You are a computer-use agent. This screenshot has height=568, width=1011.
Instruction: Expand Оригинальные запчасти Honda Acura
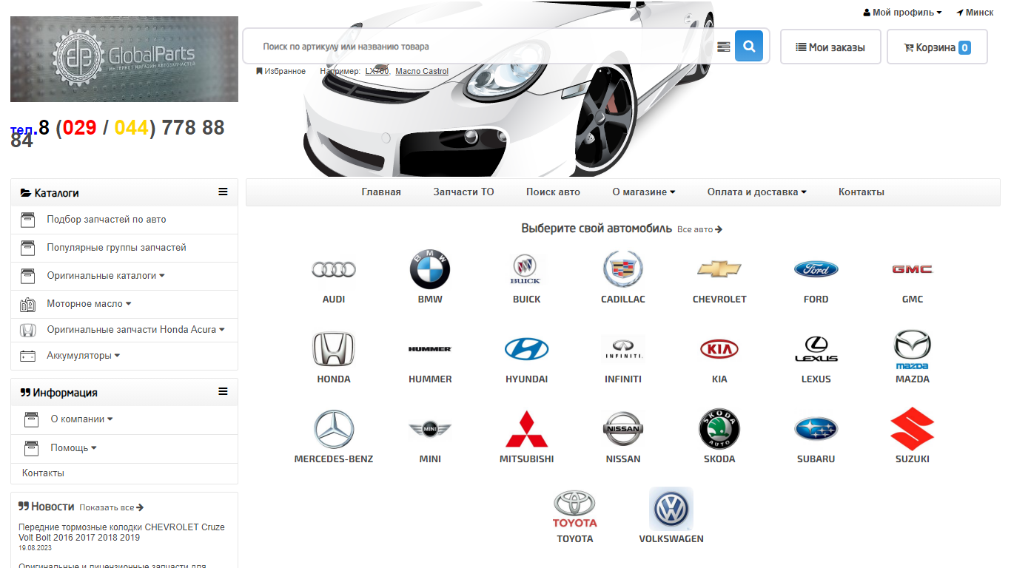pos(135,330)
